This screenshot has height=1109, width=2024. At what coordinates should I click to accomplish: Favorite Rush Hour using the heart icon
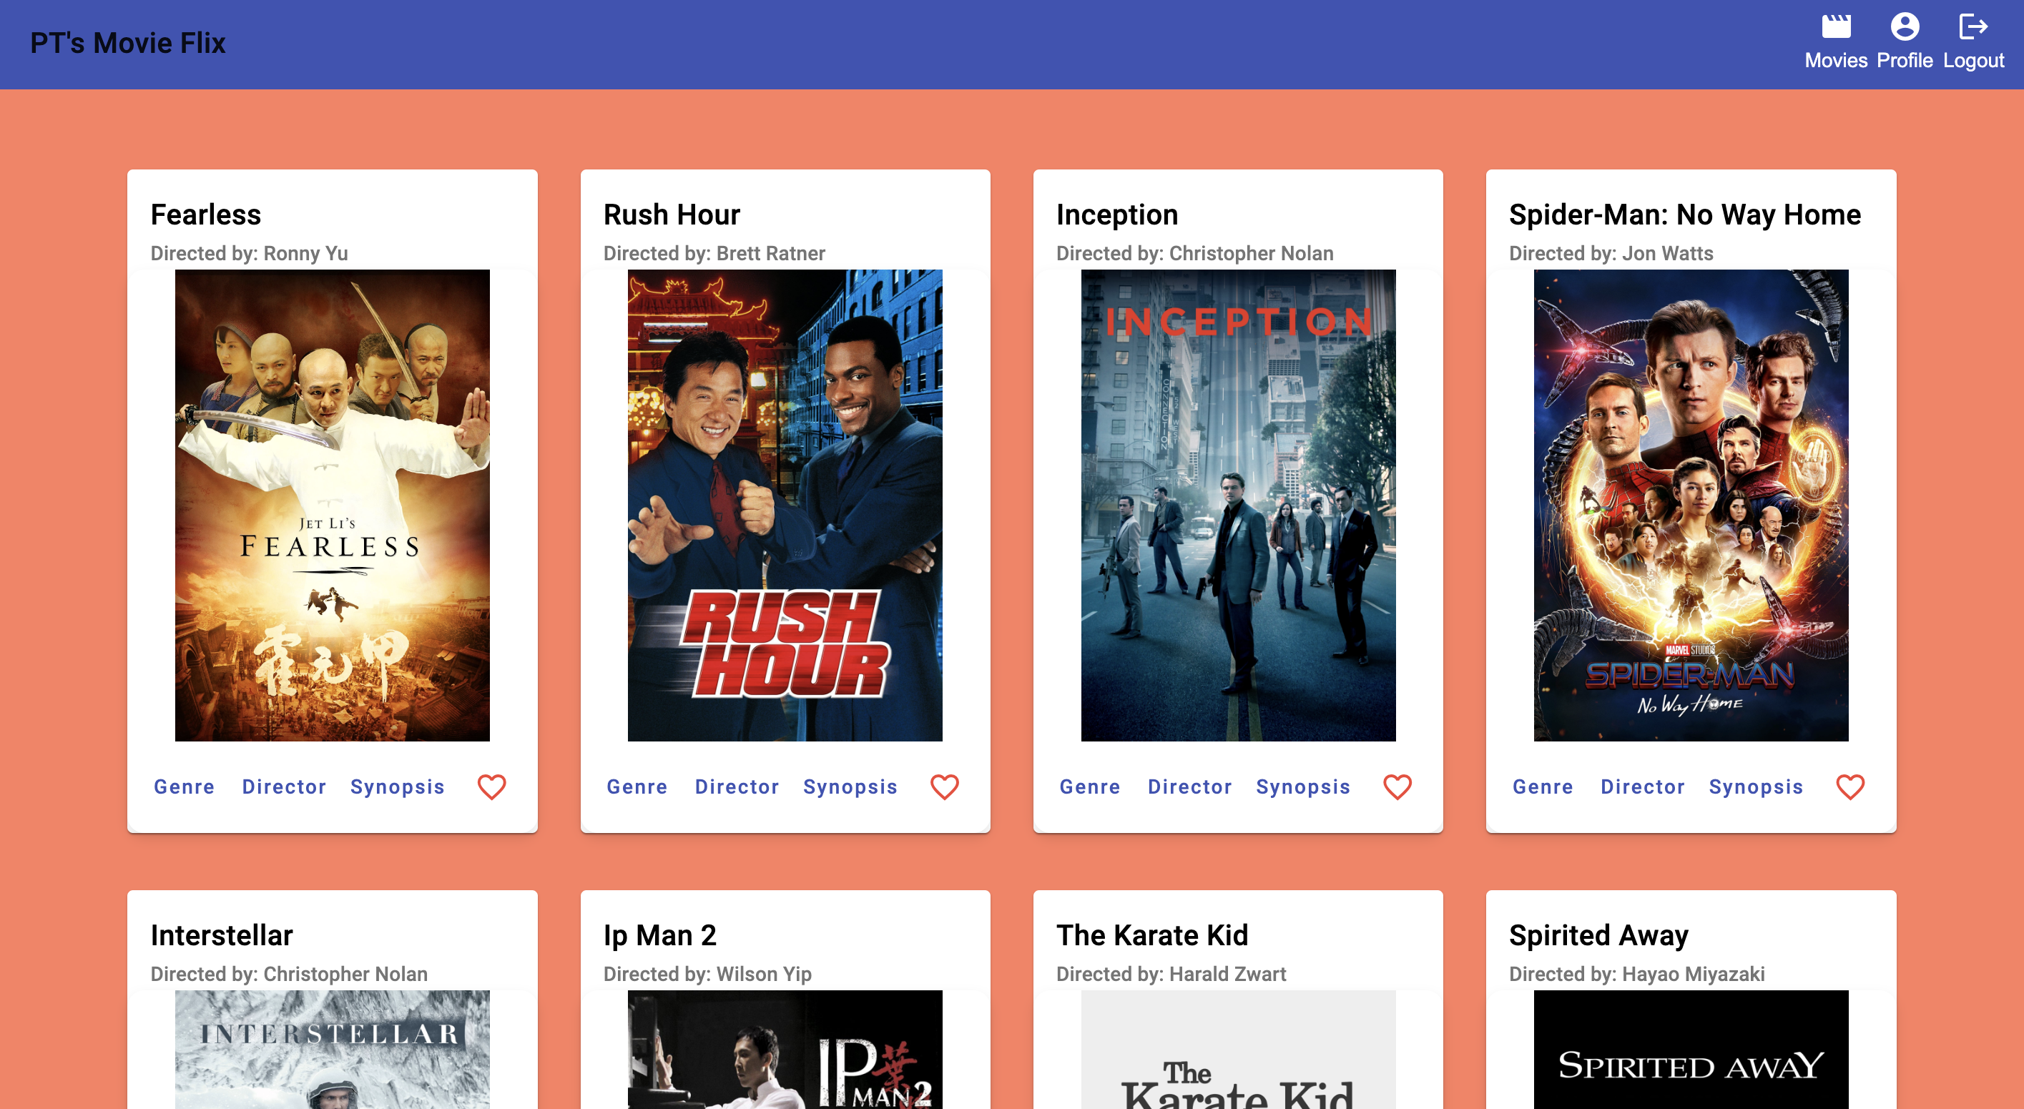[945, 787]
